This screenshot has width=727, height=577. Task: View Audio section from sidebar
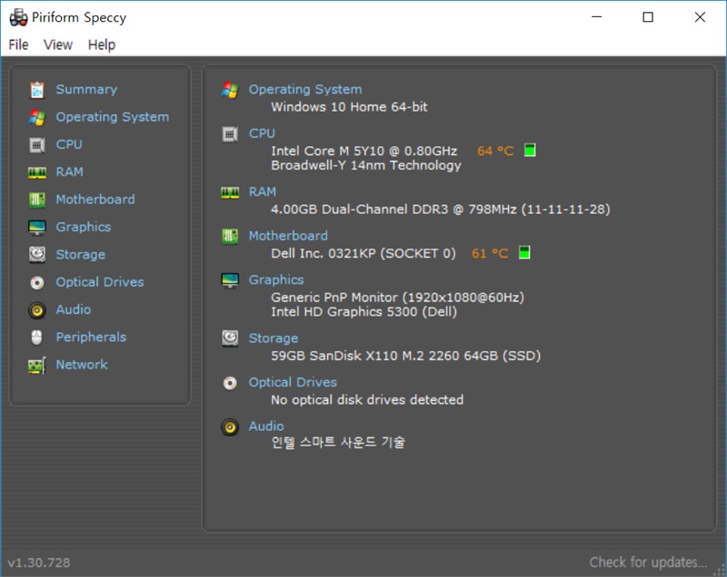pyautogui.click(x=74, y=309)
